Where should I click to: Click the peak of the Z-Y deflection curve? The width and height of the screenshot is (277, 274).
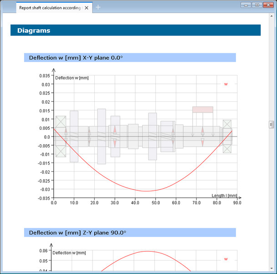(x=147, y=251)
